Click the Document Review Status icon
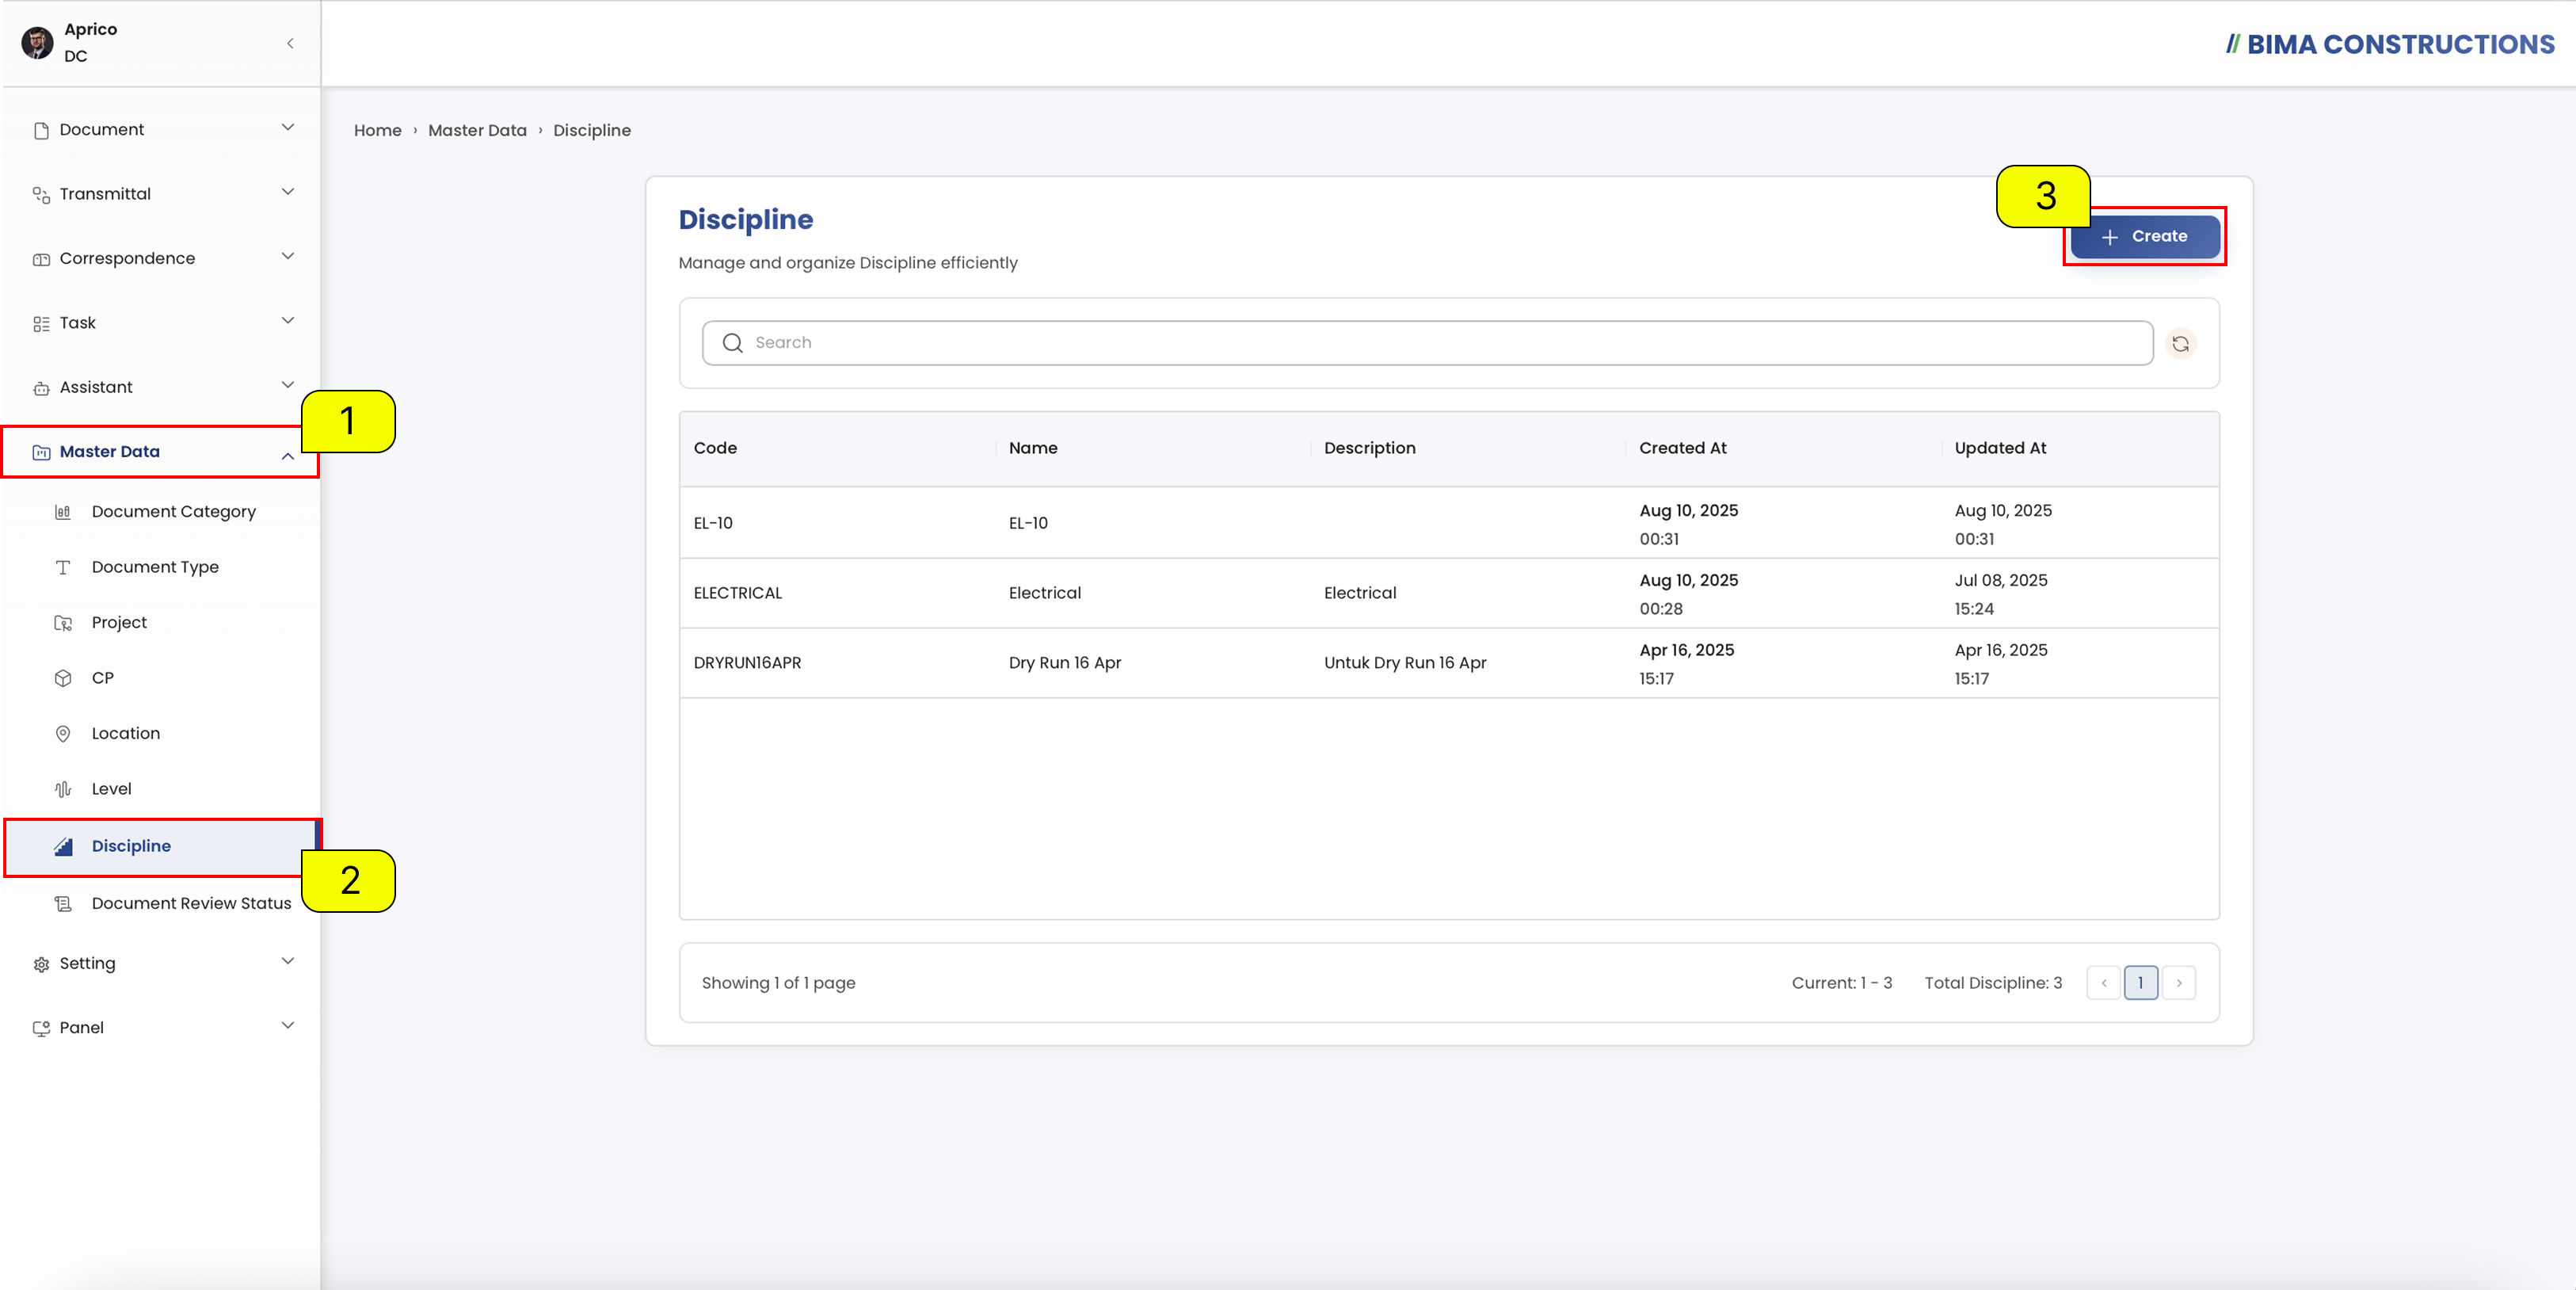The height and width of the screenshot is (1290, 2576). (x=63, y=904)
